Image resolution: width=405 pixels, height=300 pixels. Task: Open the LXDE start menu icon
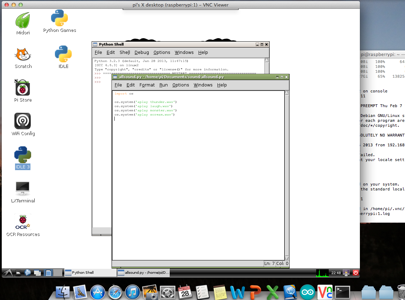(x=8, y=273)
